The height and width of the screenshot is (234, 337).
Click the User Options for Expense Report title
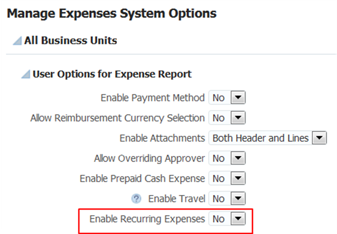[112, 74]
